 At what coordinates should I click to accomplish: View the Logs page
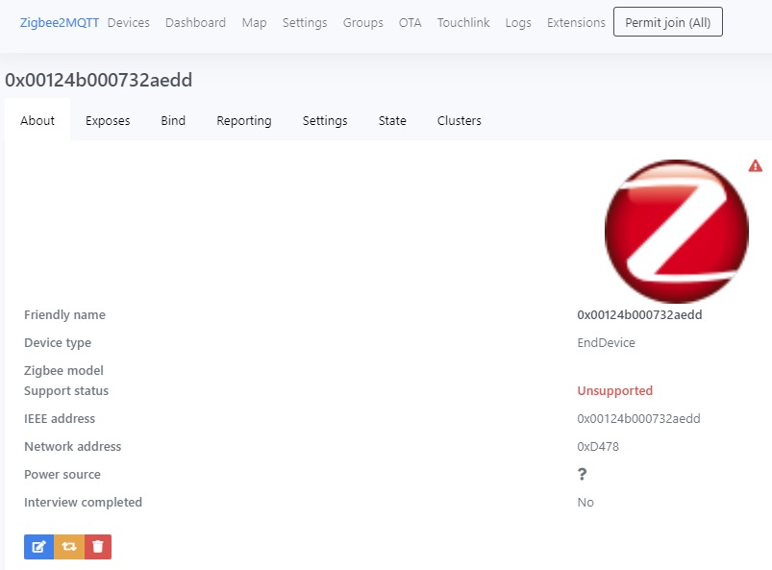(x=517, y=21)
